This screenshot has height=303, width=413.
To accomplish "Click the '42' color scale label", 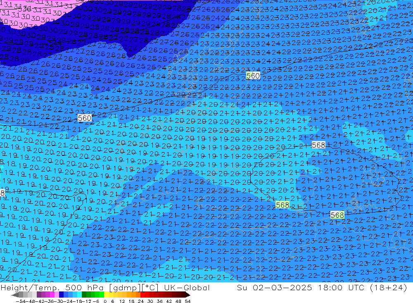I will click(169, 301).
